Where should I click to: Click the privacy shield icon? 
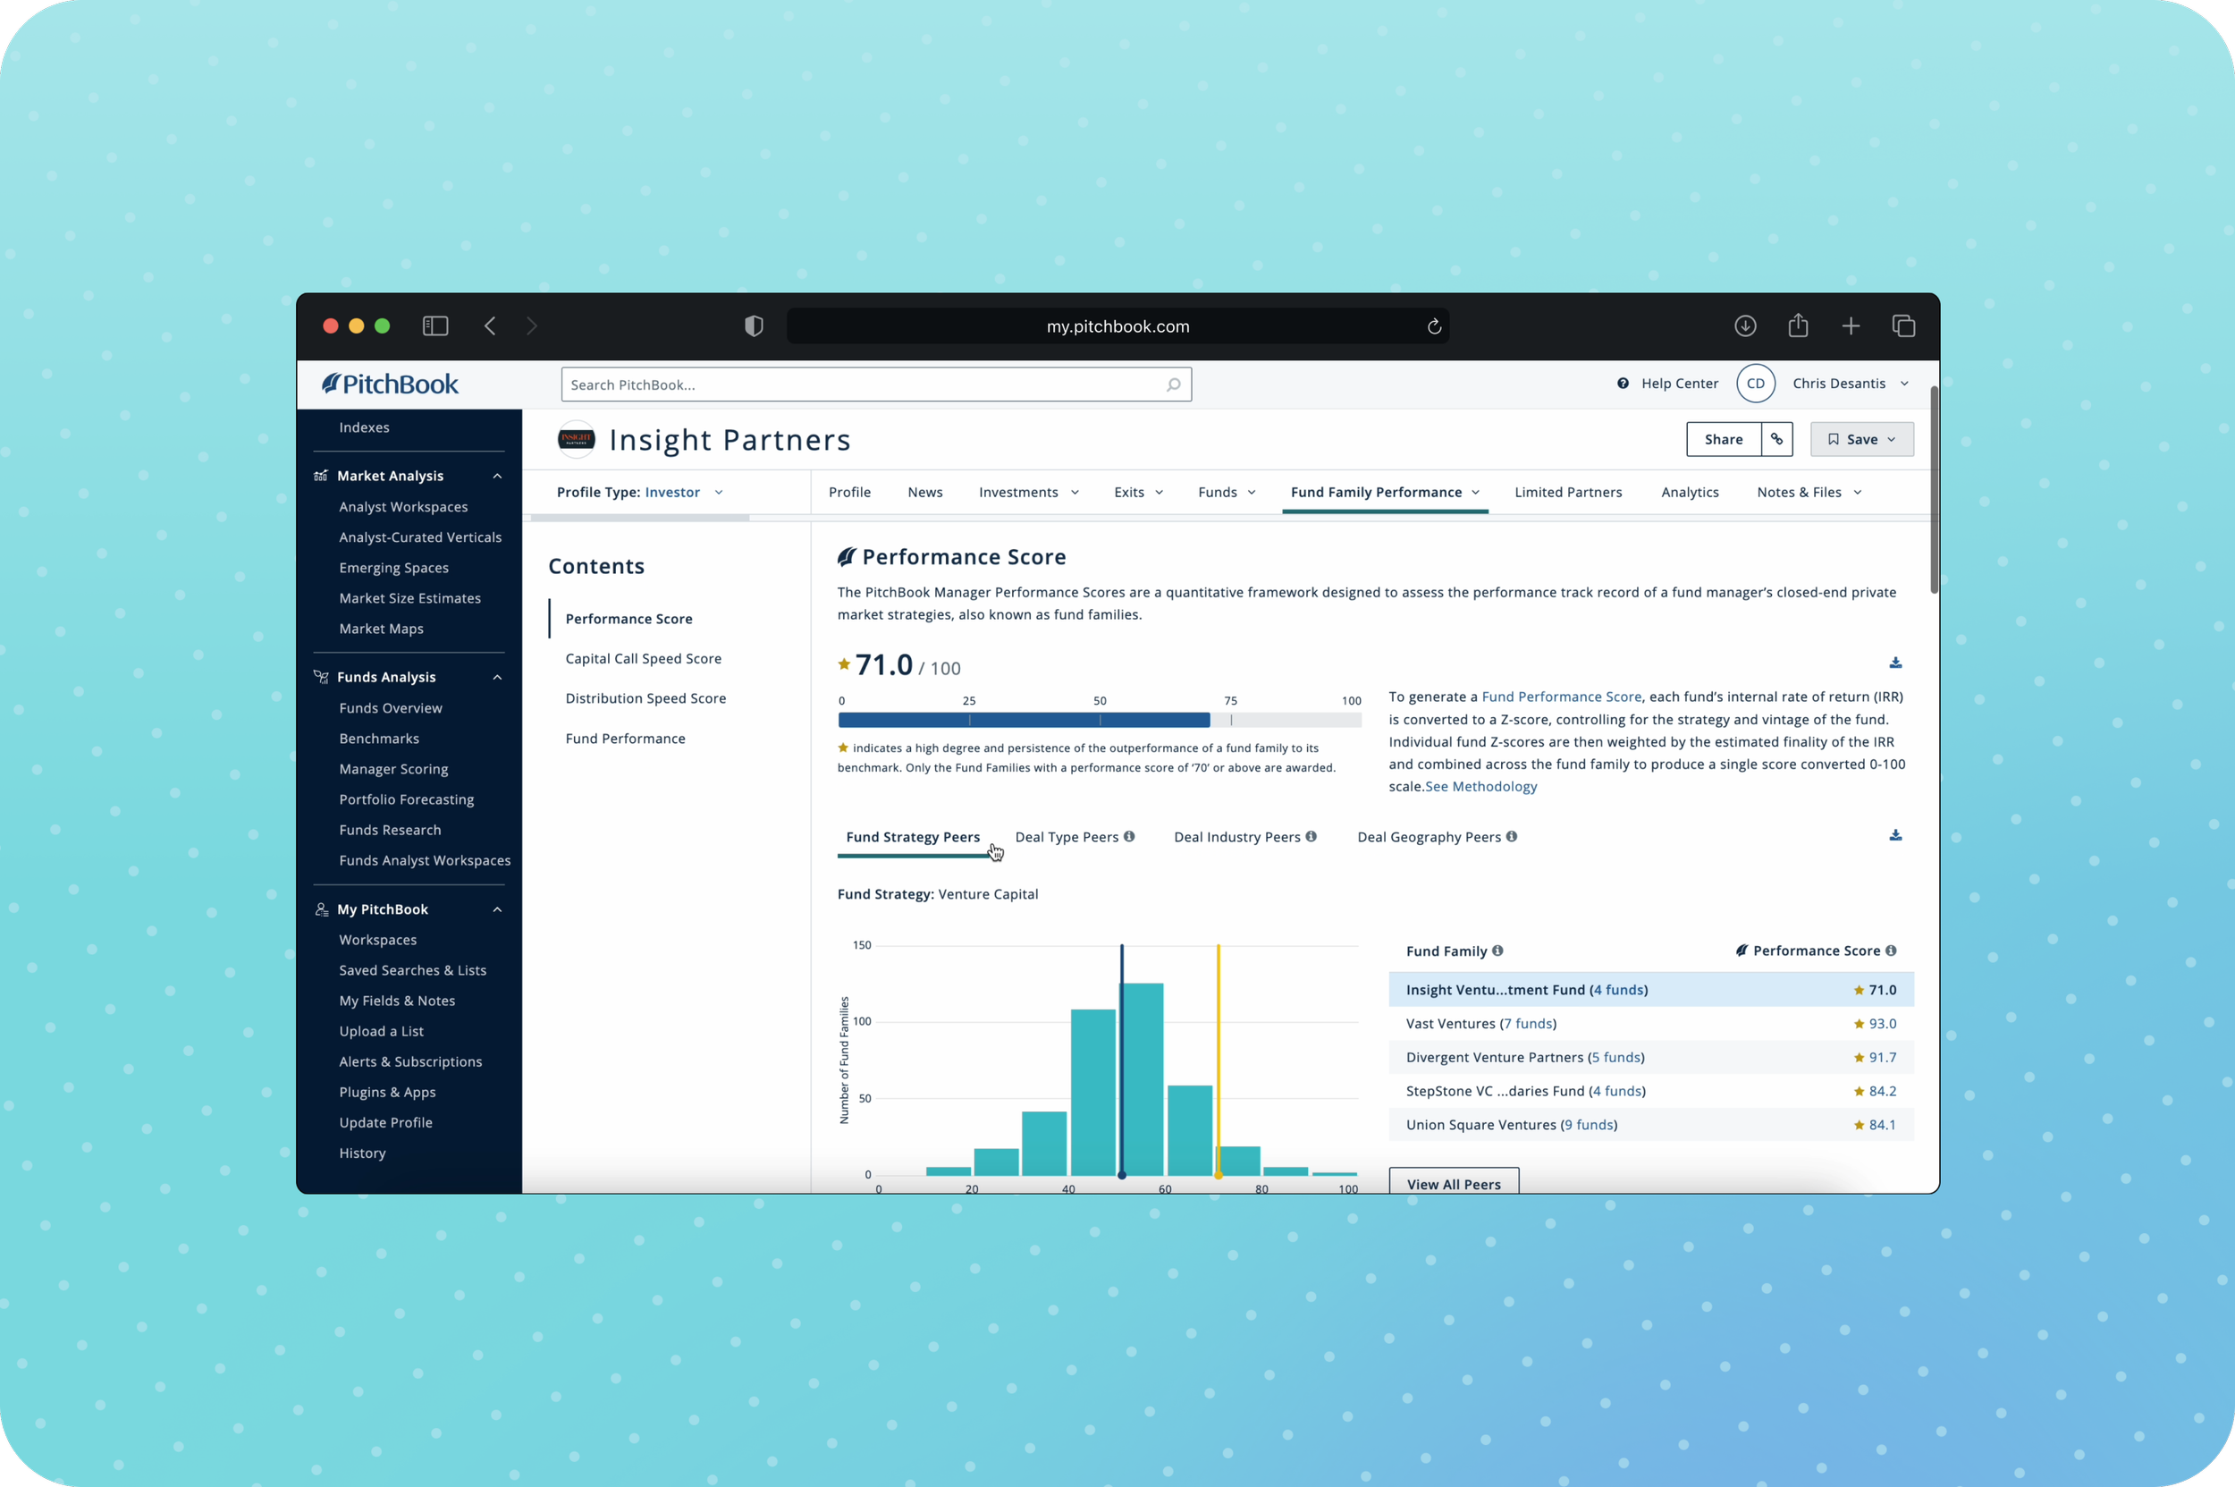pyautogui.click(x=754, y=326)
